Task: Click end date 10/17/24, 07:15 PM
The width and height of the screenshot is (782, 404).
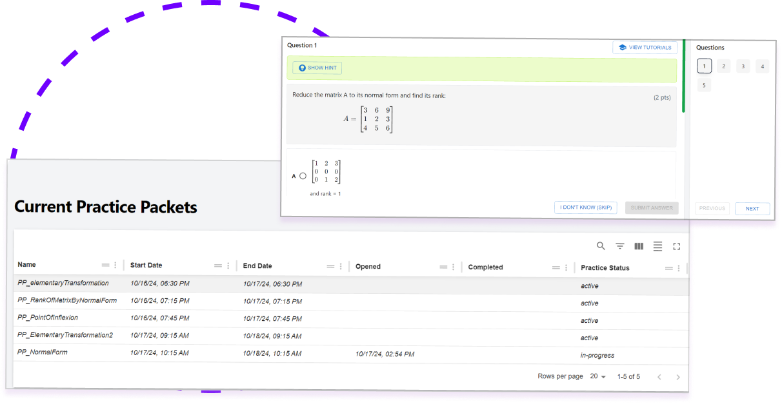Action: tap(272, 301)
